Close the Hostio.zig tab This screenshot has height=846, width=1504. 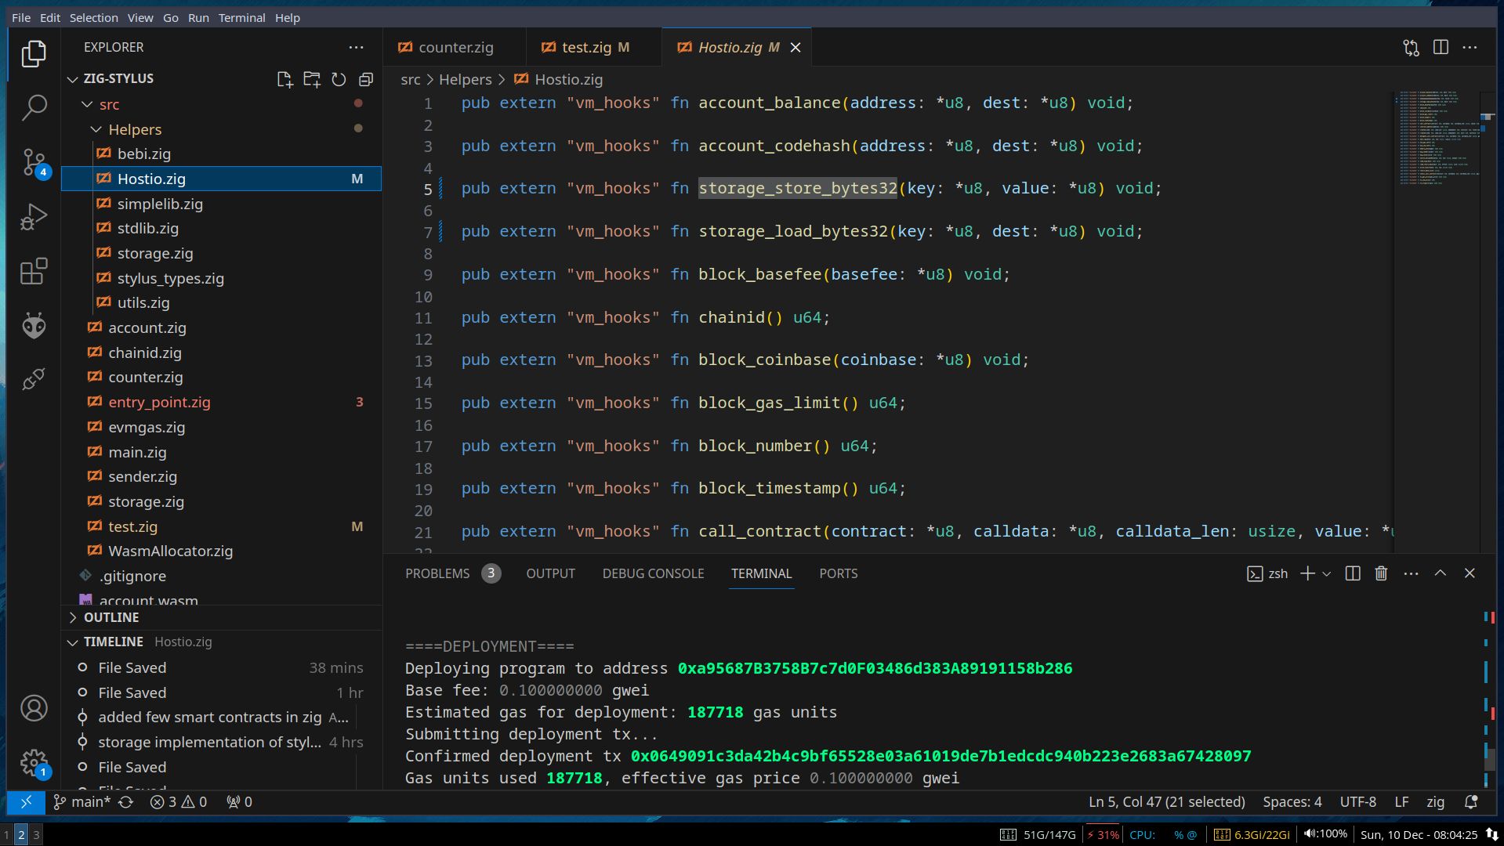pos(795,48)
